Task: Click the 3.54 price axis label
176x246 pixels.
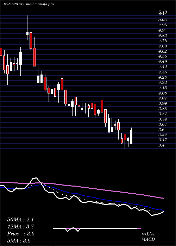Action: tap(163, 135)
